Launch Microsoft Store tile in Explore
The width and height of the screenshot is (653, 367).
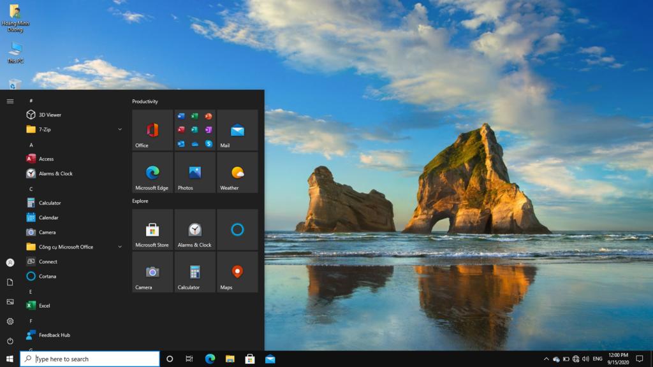[152, 230]
